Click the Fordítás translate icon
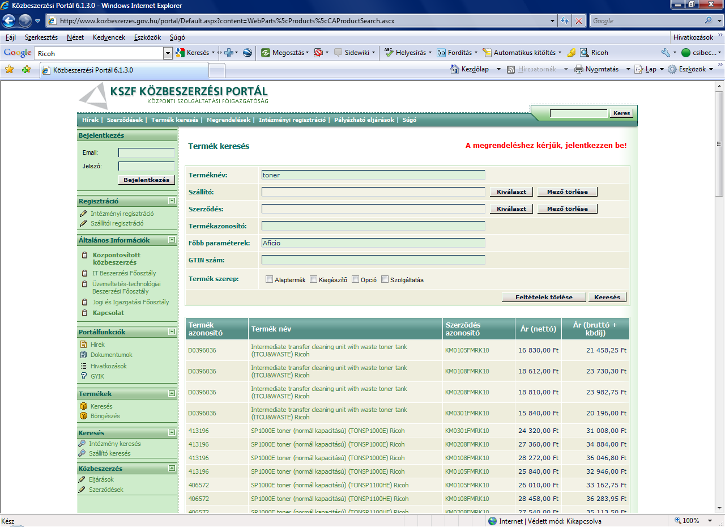Screen dimensions: 725x527 [x=441, y=53]
